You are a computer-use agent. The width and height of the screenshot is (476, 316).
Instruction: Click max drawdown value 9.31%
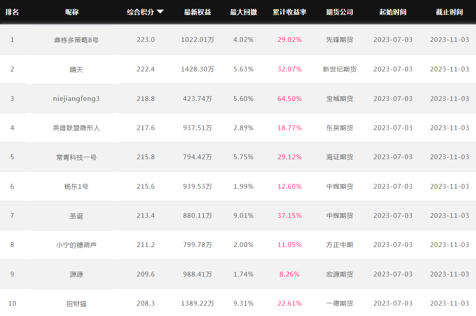pos(243,303)
